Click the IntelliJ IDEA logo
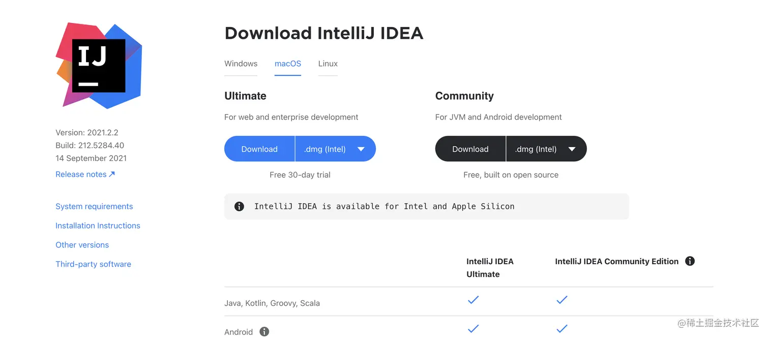 [x=99, y=65]
